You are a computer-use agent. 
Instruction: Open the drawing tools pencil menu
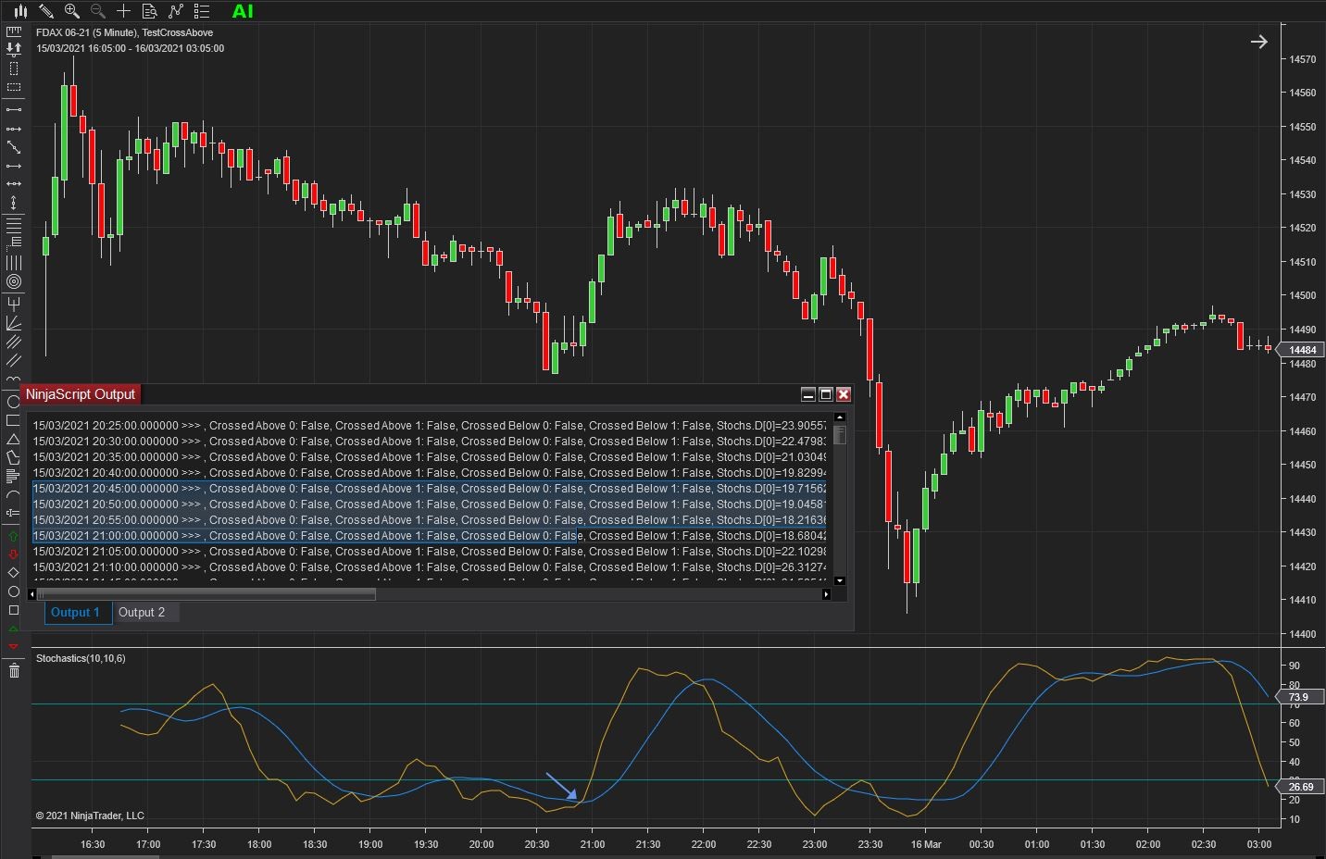[x=45, y=11]
